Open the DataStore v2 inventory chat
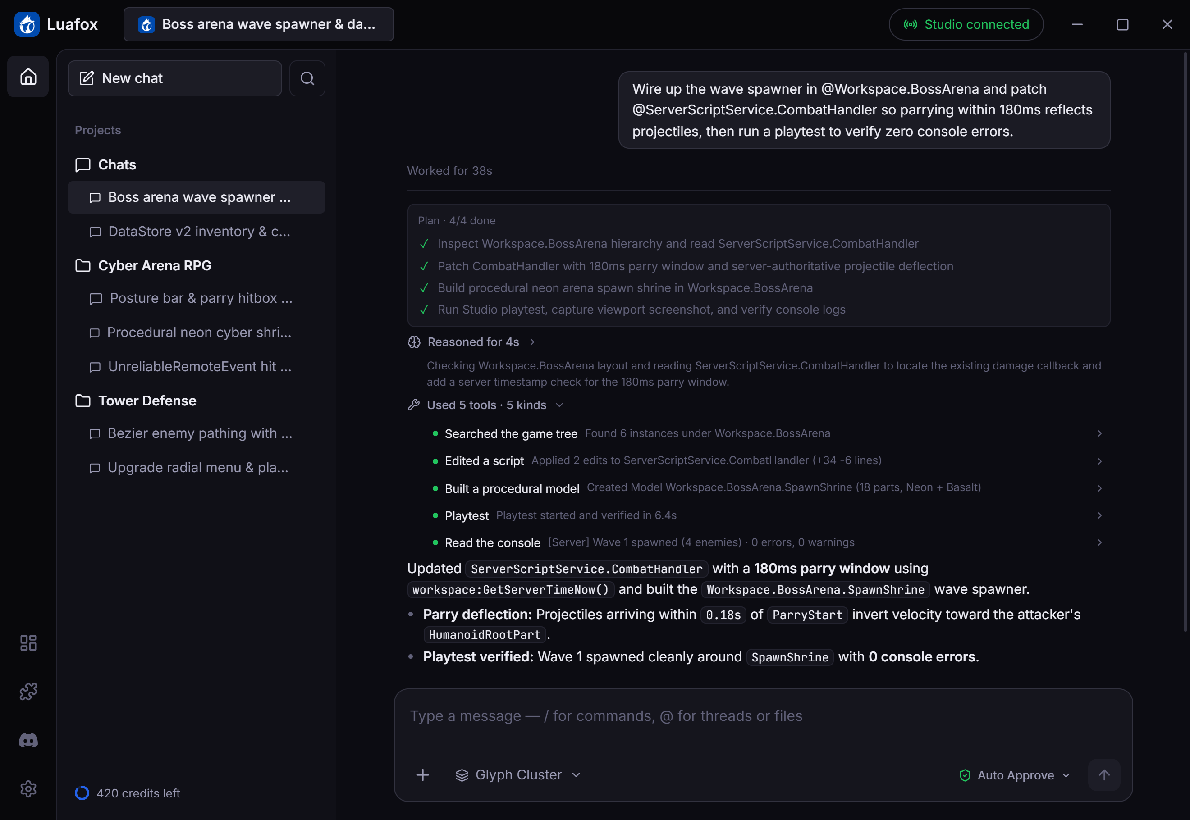This screenshot has width=1190, height=820. click(197, 232)
